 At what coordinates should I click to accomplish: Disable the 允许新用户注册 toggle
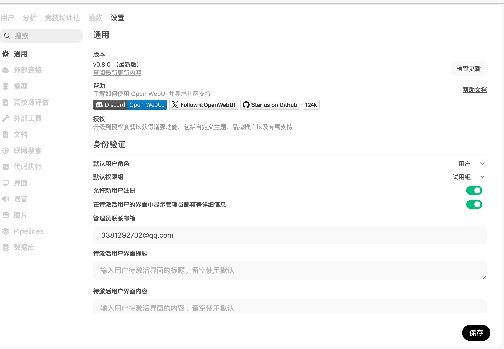pos(474,190)
